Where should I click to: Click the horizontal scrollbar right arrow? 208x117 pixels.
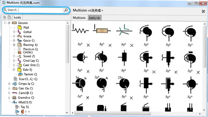tap(200, 114)
